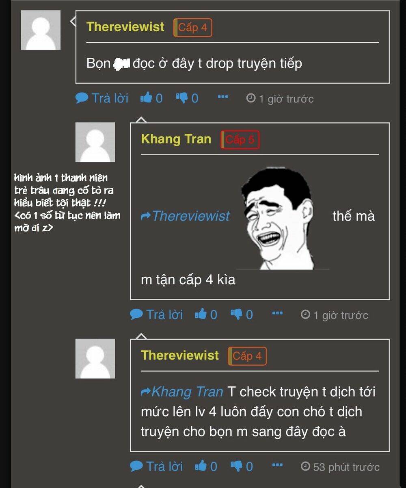Open Khang Tran's profile name
Viewport: 406px width, 488px height.
click(176, 139)
